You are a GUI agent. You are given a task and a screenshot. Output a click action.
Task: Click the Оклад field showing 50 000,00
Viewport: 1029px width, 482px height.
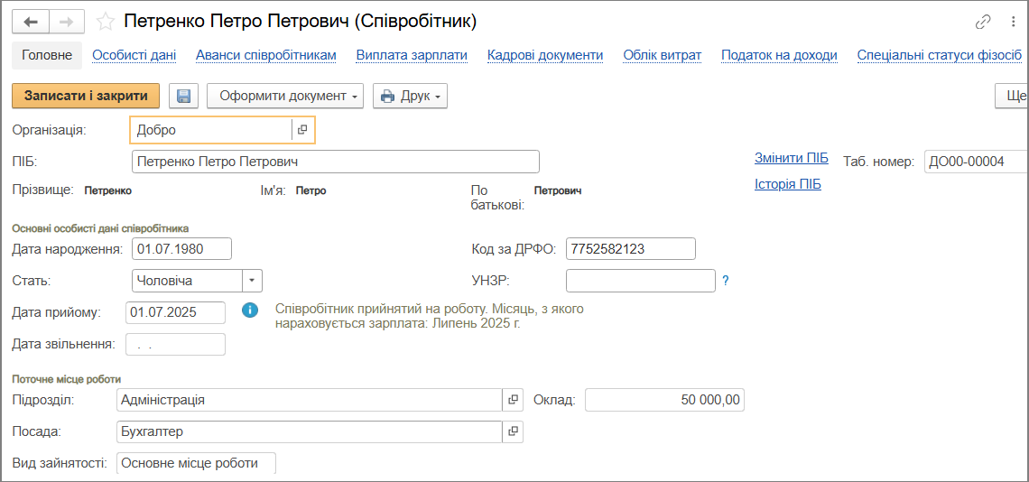click(664, 399)
